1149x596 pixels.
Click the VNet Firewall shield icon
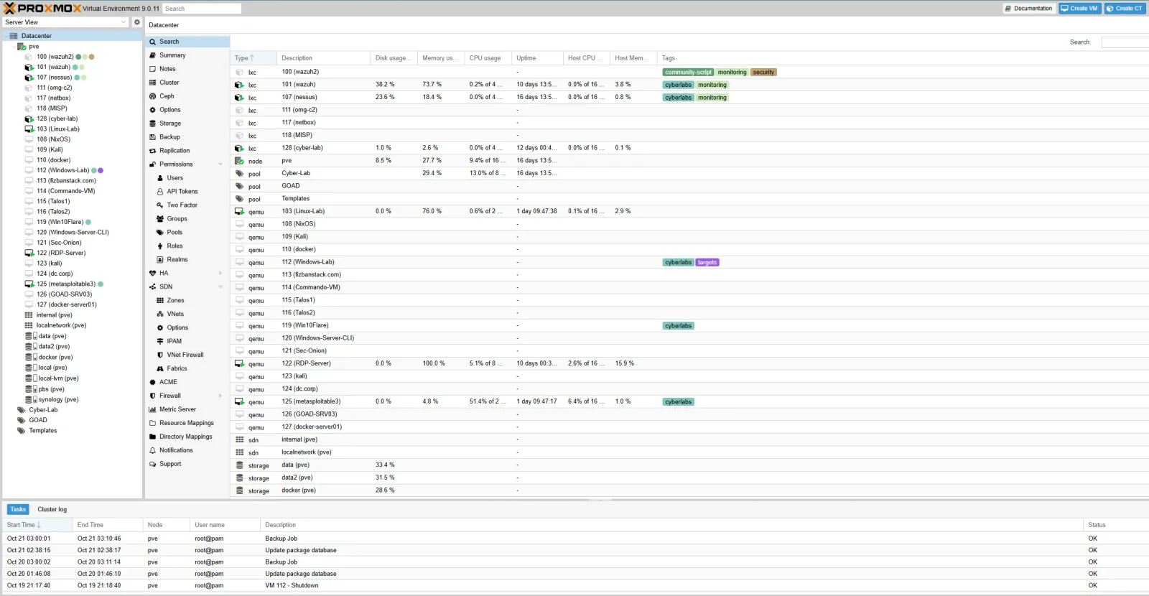pos(160,355)
